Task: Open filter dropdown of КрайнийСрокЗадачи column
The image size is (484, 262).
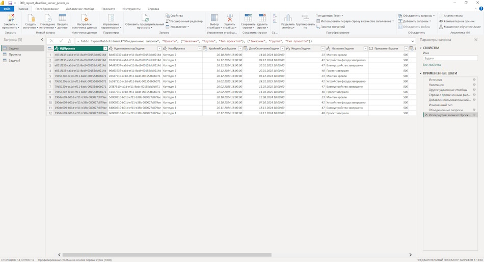Action: coord(240,48)
